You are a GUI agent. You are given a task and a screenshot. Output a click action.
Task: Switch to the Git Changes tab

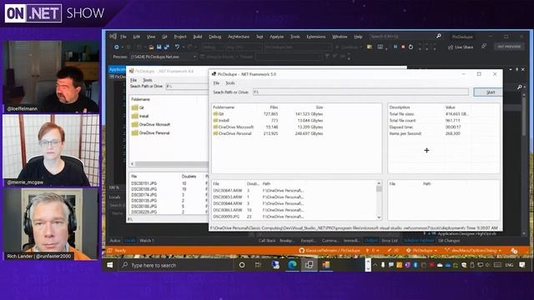click(x=449, y=241)
